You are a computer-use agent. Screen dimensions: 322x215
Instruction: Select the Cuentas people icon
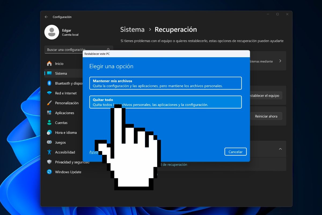[49, 123]
